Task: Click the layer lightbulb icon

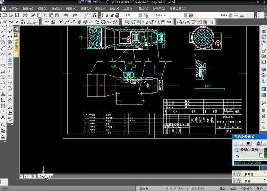Action: pos(107,15)
